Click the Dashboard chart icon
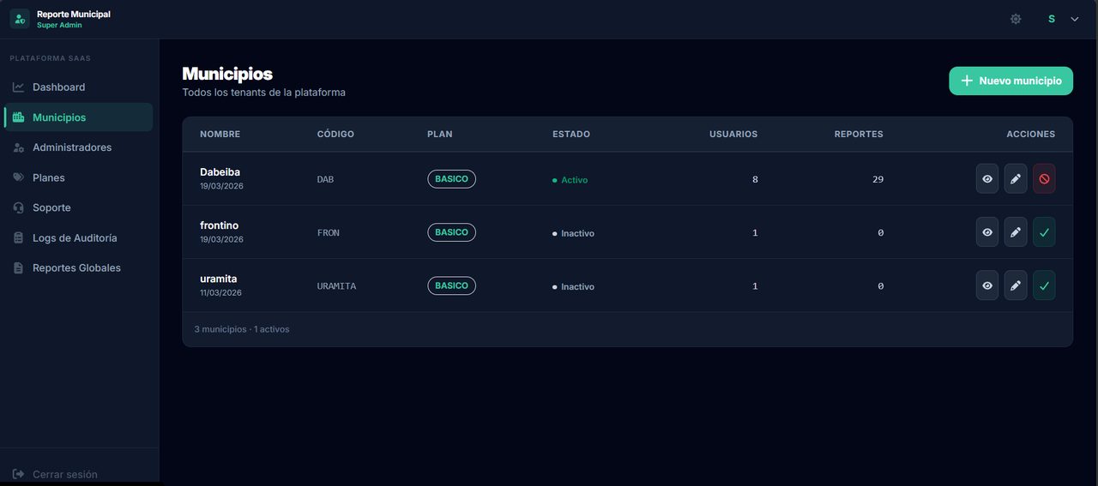The image size is (1098, 486). (18, 87)
